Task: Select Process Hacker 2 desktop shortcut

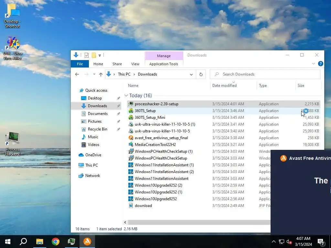Action: pos(13,144)
